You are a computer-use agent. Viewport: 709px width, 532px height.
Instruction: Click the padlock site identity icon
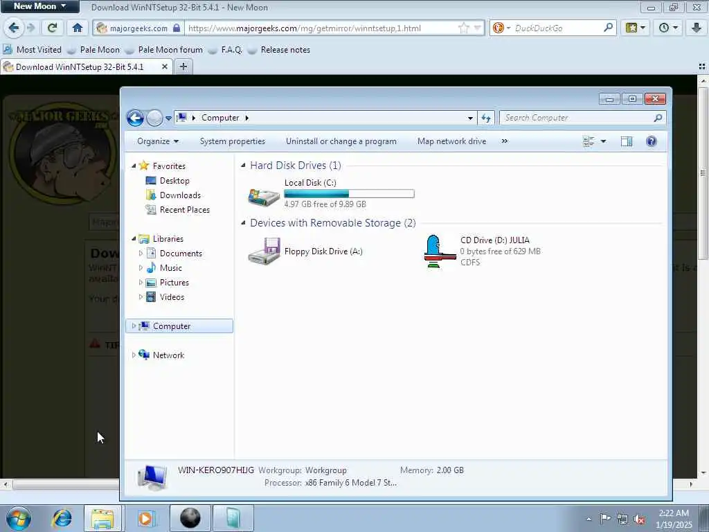[177, 28]
